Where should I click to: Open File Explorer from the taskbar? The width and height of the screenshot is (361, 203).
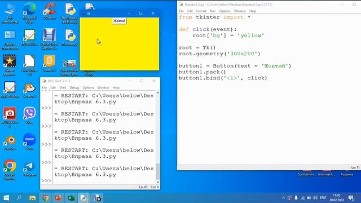pos(33,198)
